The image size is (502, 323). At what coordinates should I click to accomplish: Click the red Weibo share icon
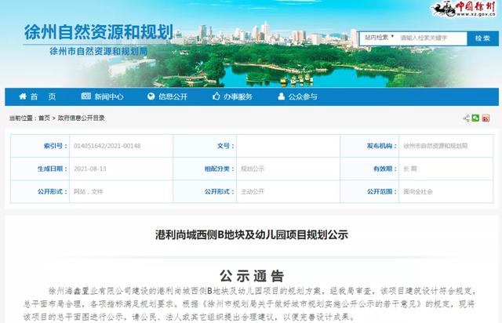point(486,118)
